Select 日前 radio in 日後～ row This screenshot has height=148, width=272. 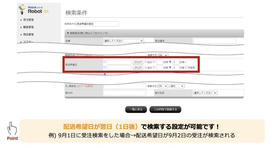click(154, 62)
